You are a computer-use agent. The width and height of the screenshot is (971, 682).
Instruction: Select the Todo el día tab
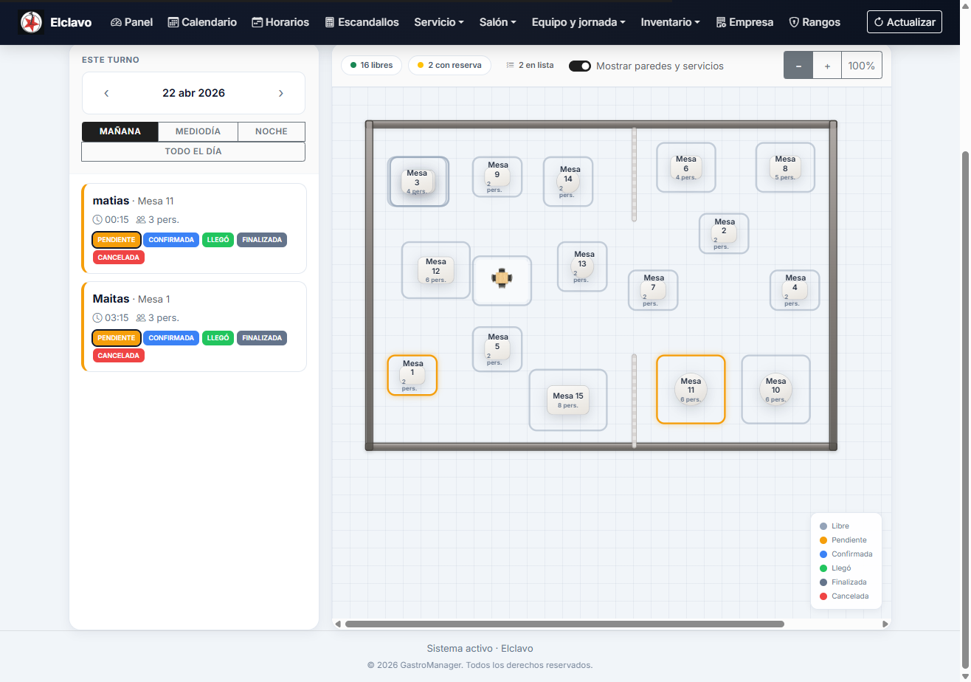tap(193, 151)
